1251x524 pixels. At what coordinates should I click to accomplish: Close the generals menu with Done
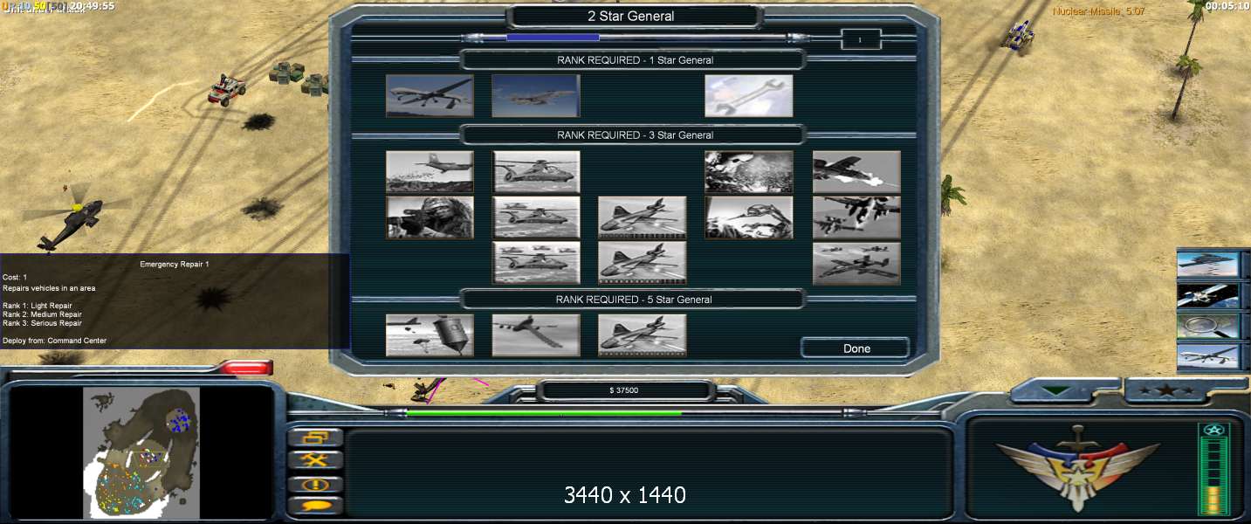click(x=856, y=348)
